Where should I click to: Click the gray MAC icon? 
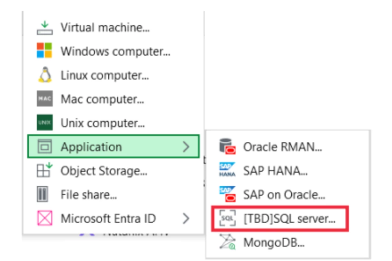45,99
